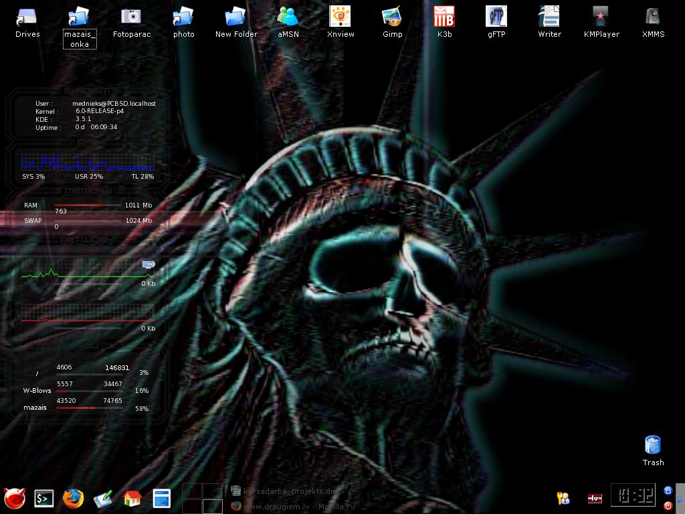Click the panel hide arrow button
The width and height of the screenshot is (685, 514).
coord(680,498)
